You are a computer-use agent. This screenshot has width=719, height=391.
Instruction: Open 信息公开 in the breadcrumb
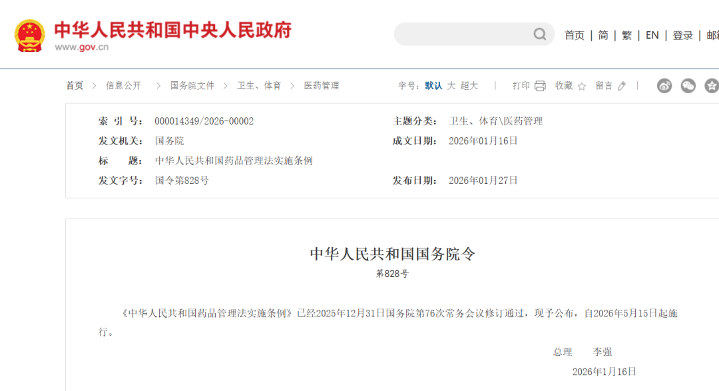[123, 86]
